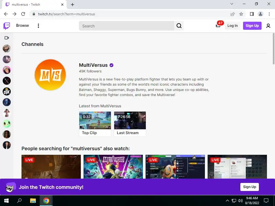Open the taskbar clock 9:46 AM
This screenshot has height=206, width=275.
coord(252,201)
